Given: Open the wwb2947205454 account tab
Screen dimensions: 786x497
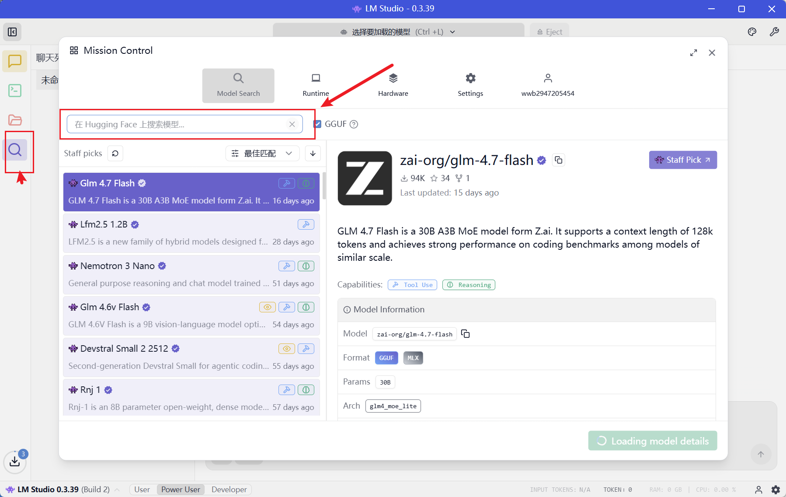Looking at the screenshot, I should pyautogui.click(x=548, y=85).
